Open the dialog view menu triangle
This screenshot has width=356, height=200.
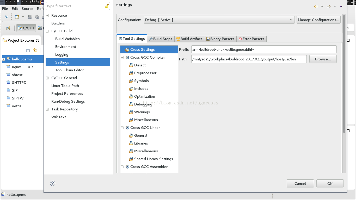341,7
